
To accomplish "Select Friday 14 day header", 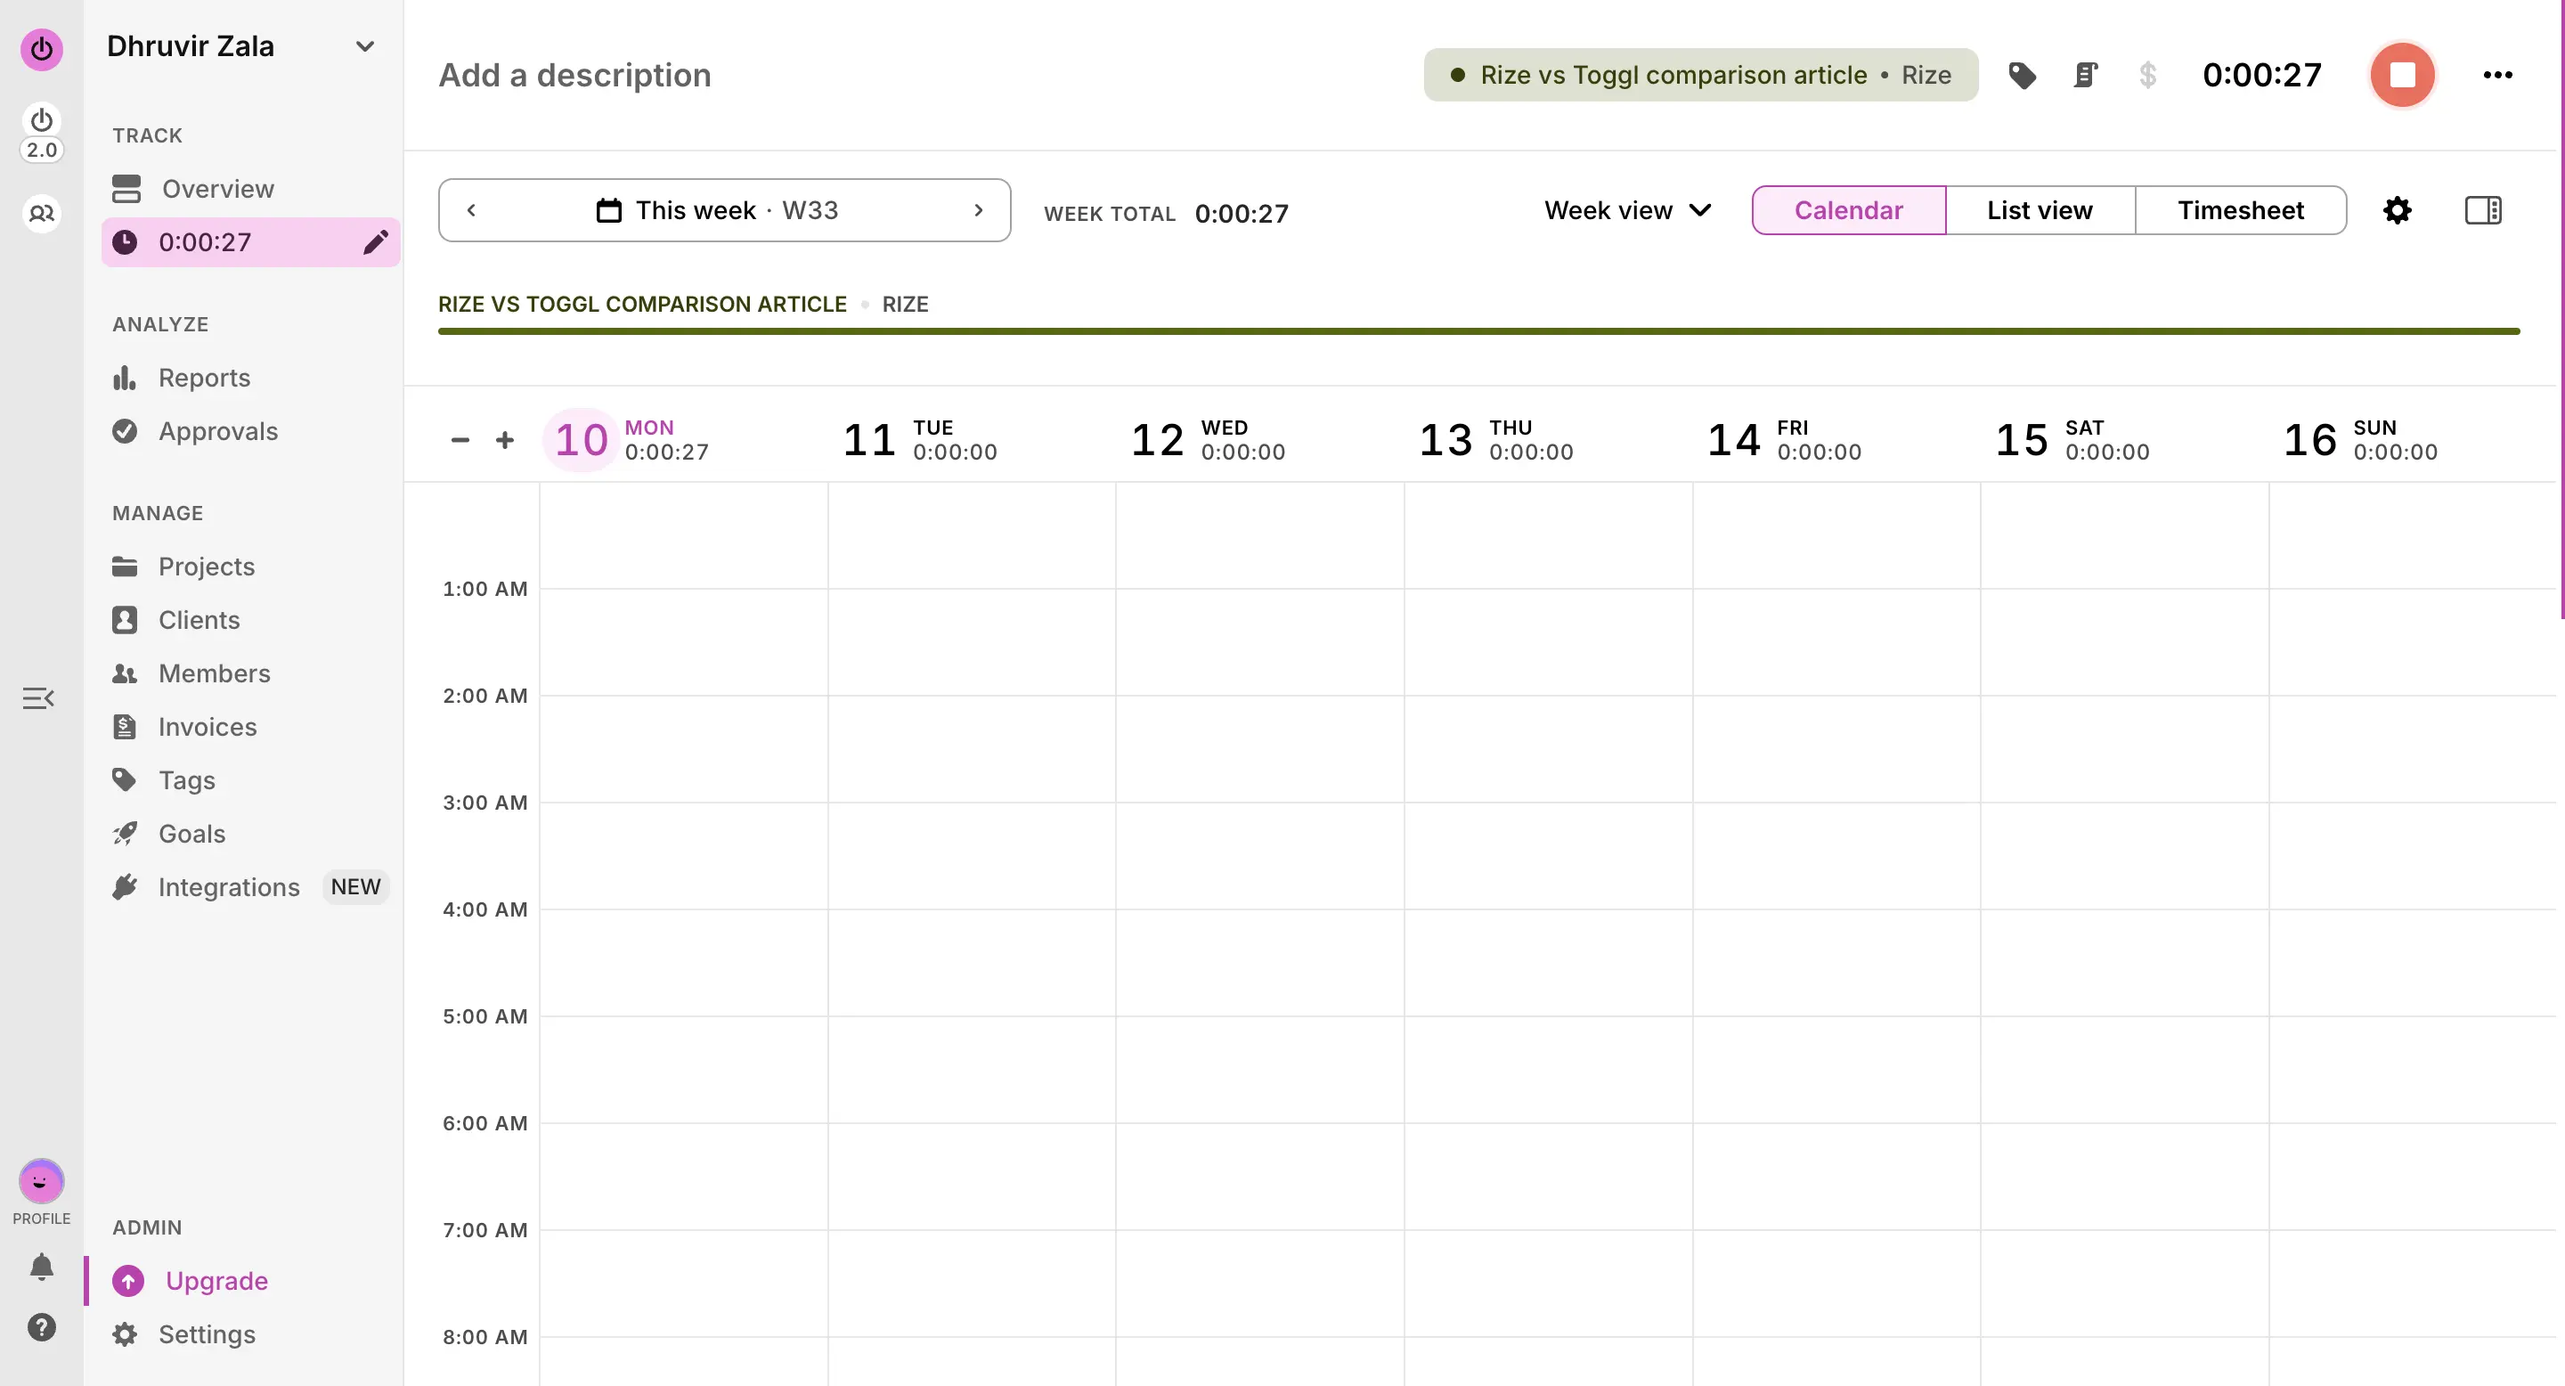I will [x=1784, y=439].
